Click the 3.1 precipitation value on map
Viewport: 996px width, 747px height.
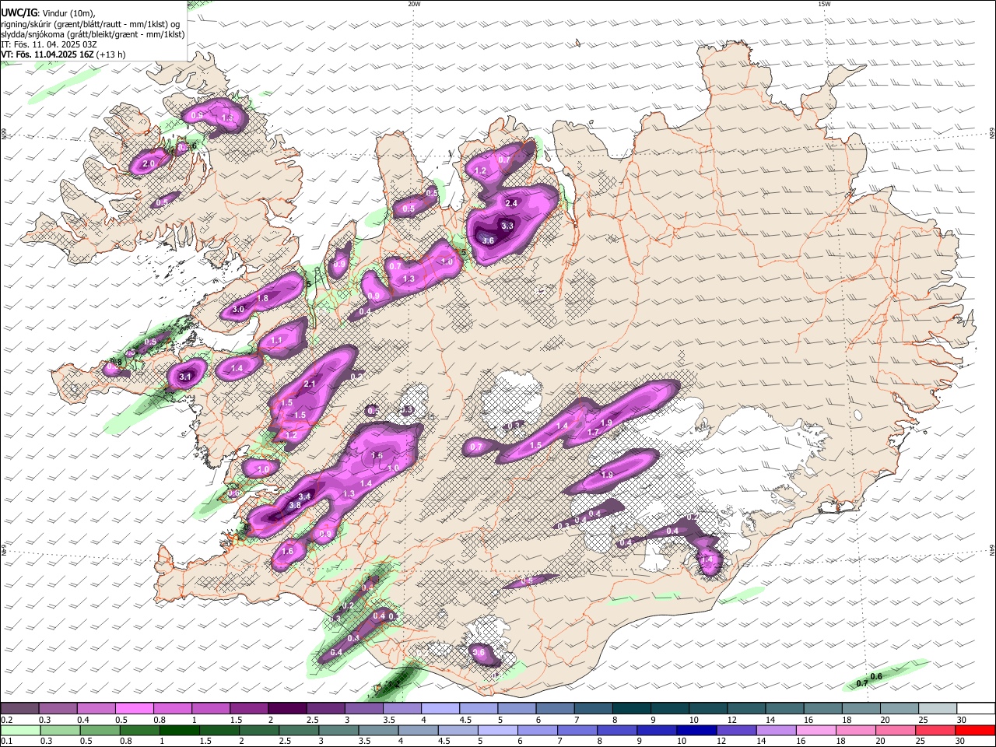(x=185, y=377)
